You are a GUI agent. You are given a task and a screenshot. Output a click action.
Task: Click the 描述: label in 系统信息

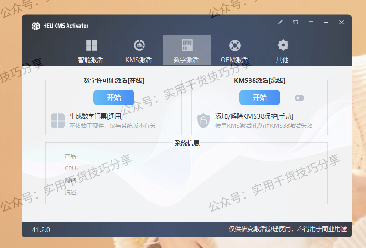coord(71,192)
